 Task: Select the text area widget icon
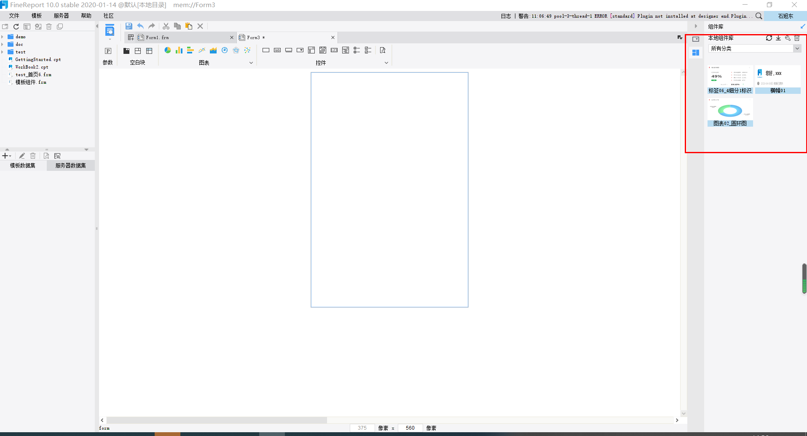coord(346,50)
